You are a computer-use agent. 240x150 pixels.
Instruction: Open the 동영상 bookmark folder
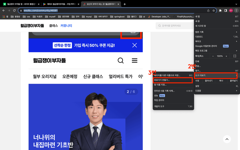pos(16,17)
